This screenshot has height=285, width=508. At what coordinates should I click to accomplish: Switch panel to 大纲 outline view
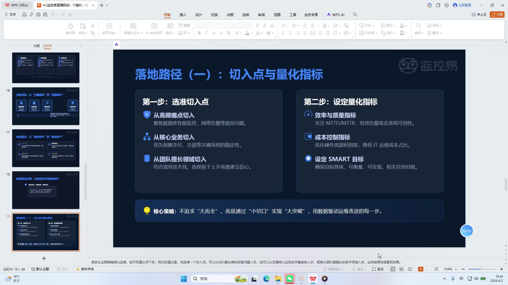(36, 46)
